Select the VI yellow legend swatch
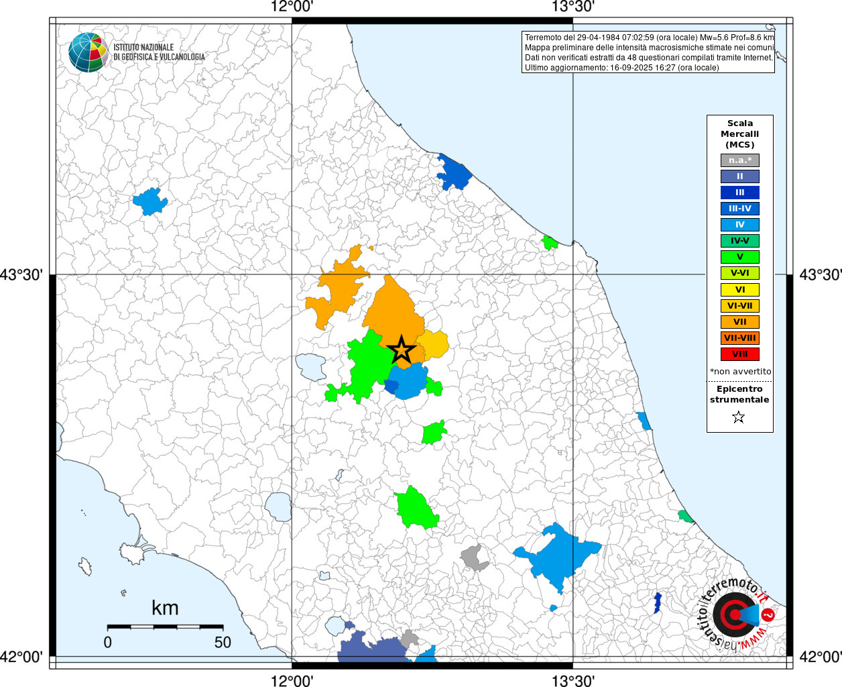The height and width of the screenshot is (687, 842). 740,290
